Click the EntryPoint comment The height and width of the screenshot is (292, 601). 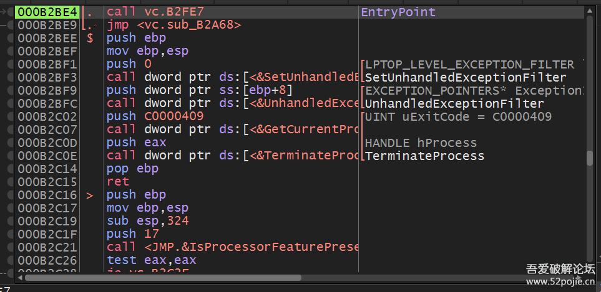point(398,12)
